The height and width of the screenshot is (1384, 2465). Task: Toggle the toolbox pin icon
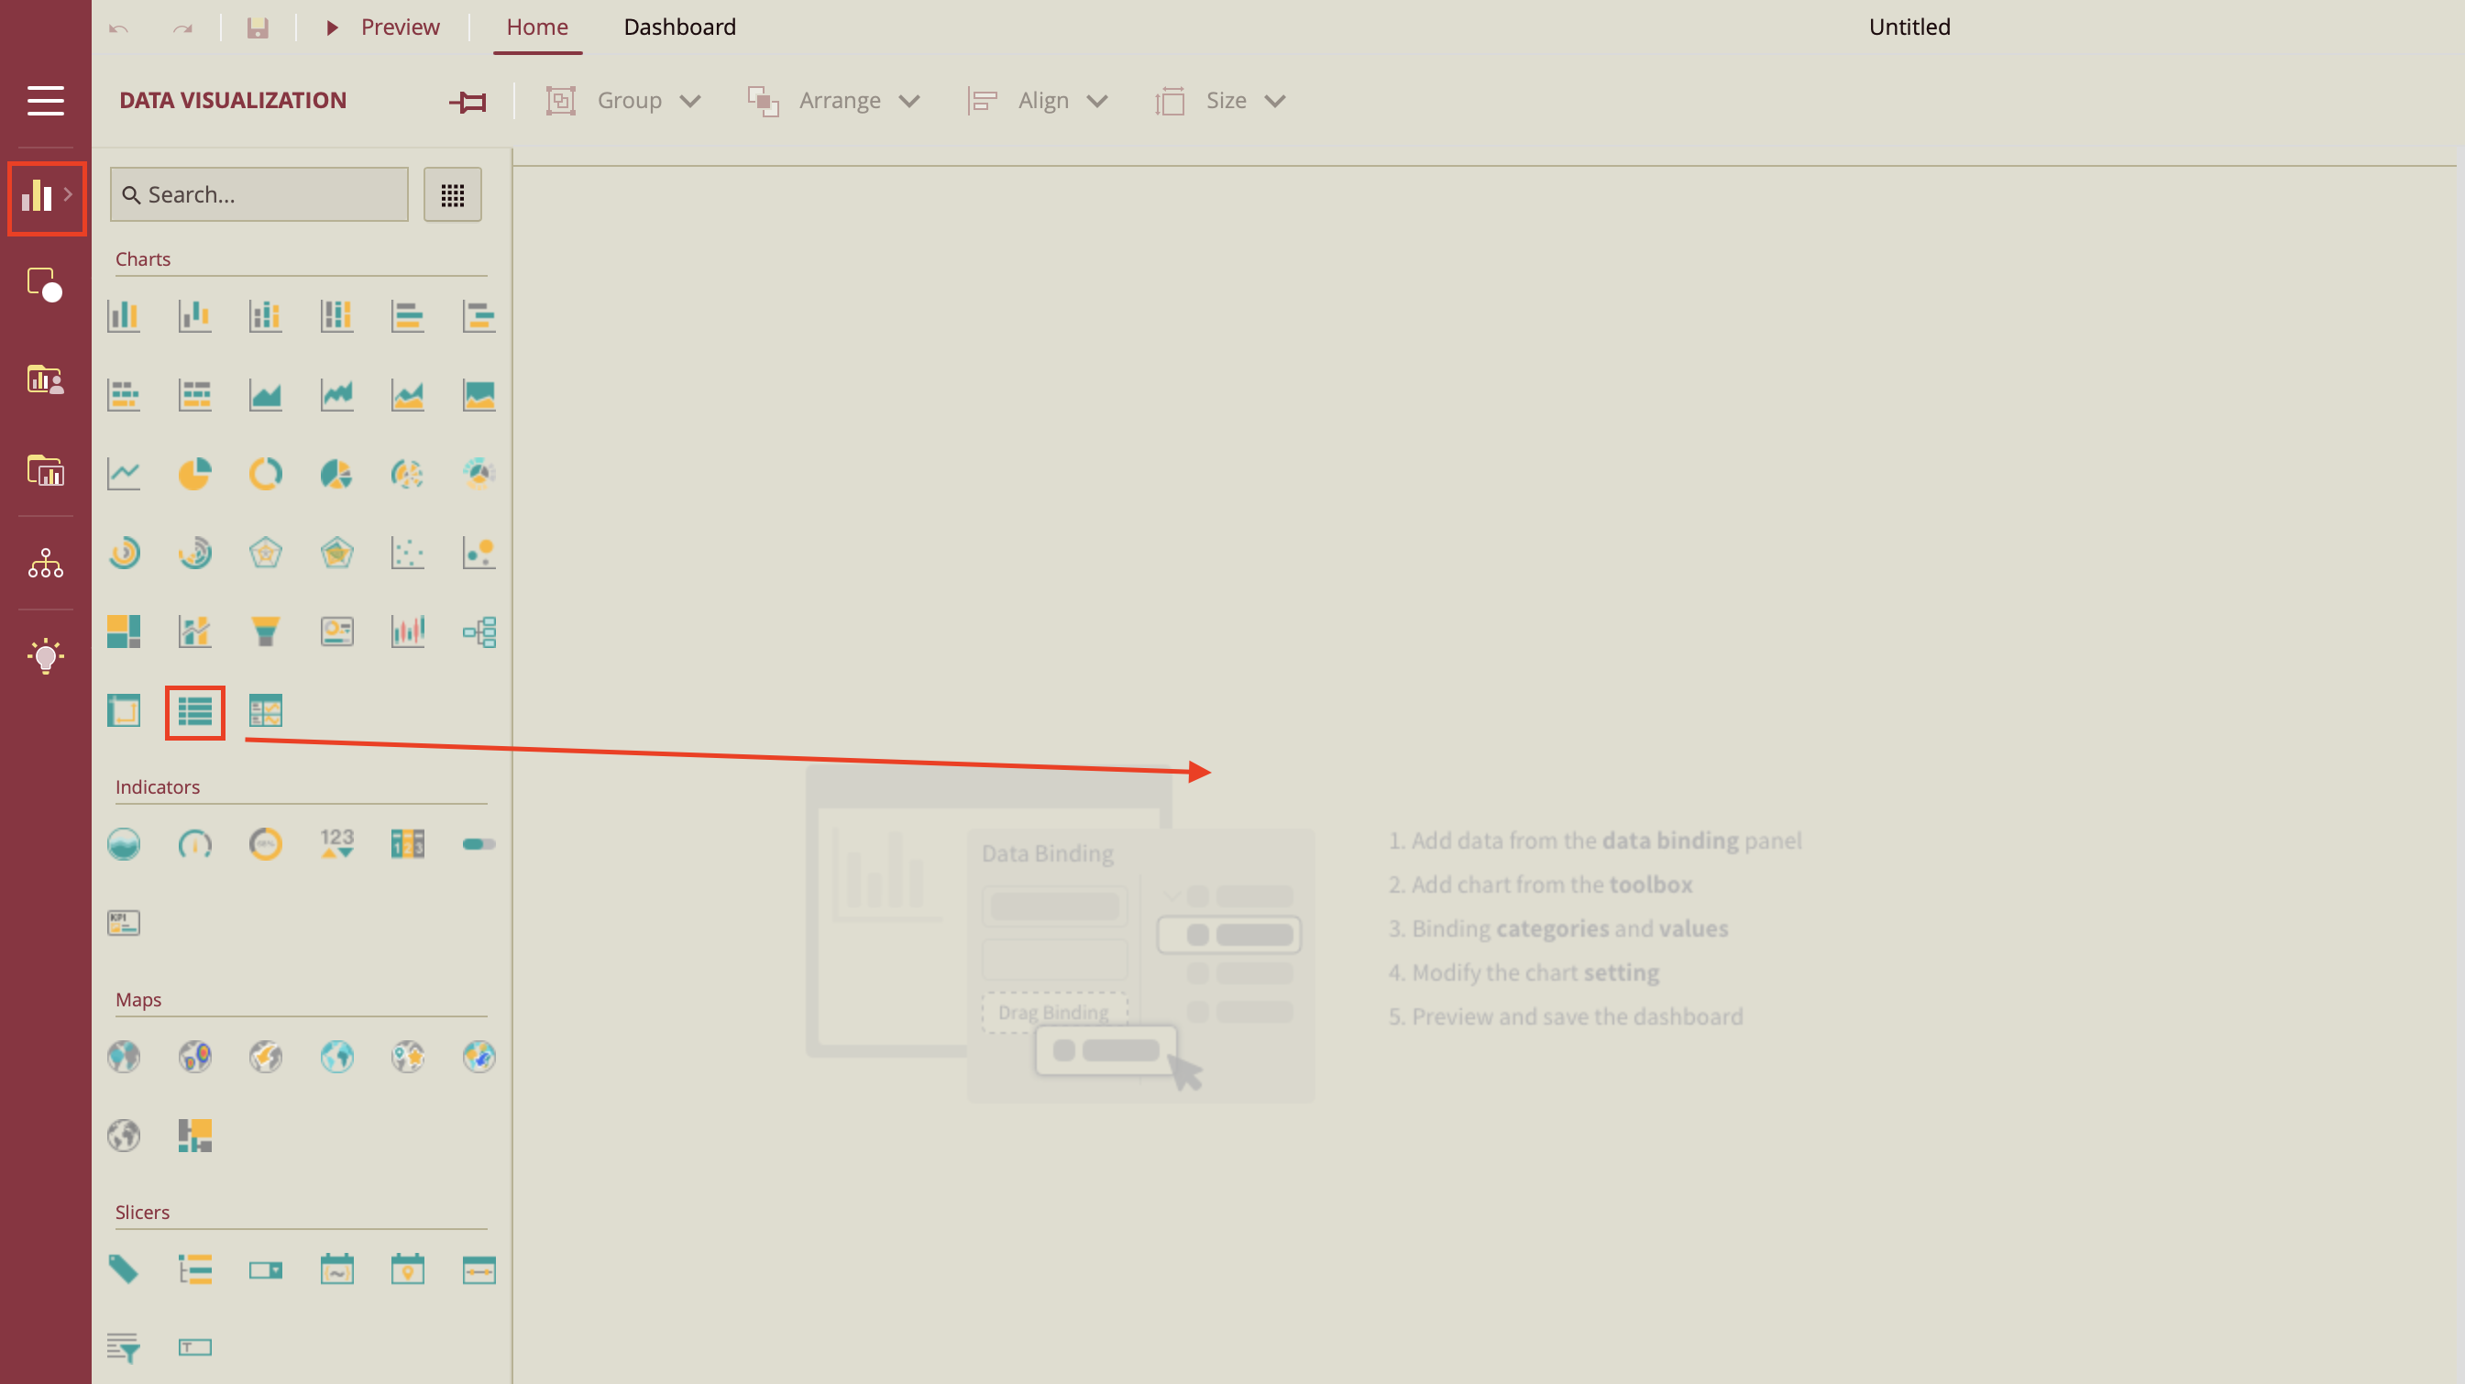[468, 101]
